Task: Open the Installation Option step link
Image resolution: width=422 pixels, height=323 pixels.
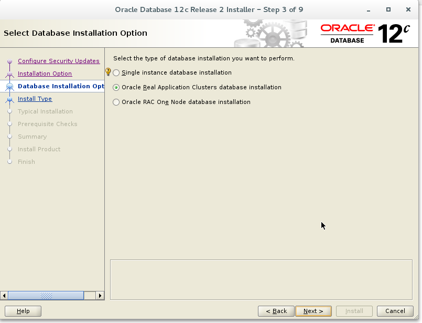Action: 45,74
